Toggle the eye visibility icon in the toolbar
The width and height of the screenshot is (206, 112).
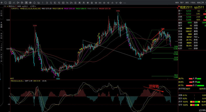coord(96,3)
